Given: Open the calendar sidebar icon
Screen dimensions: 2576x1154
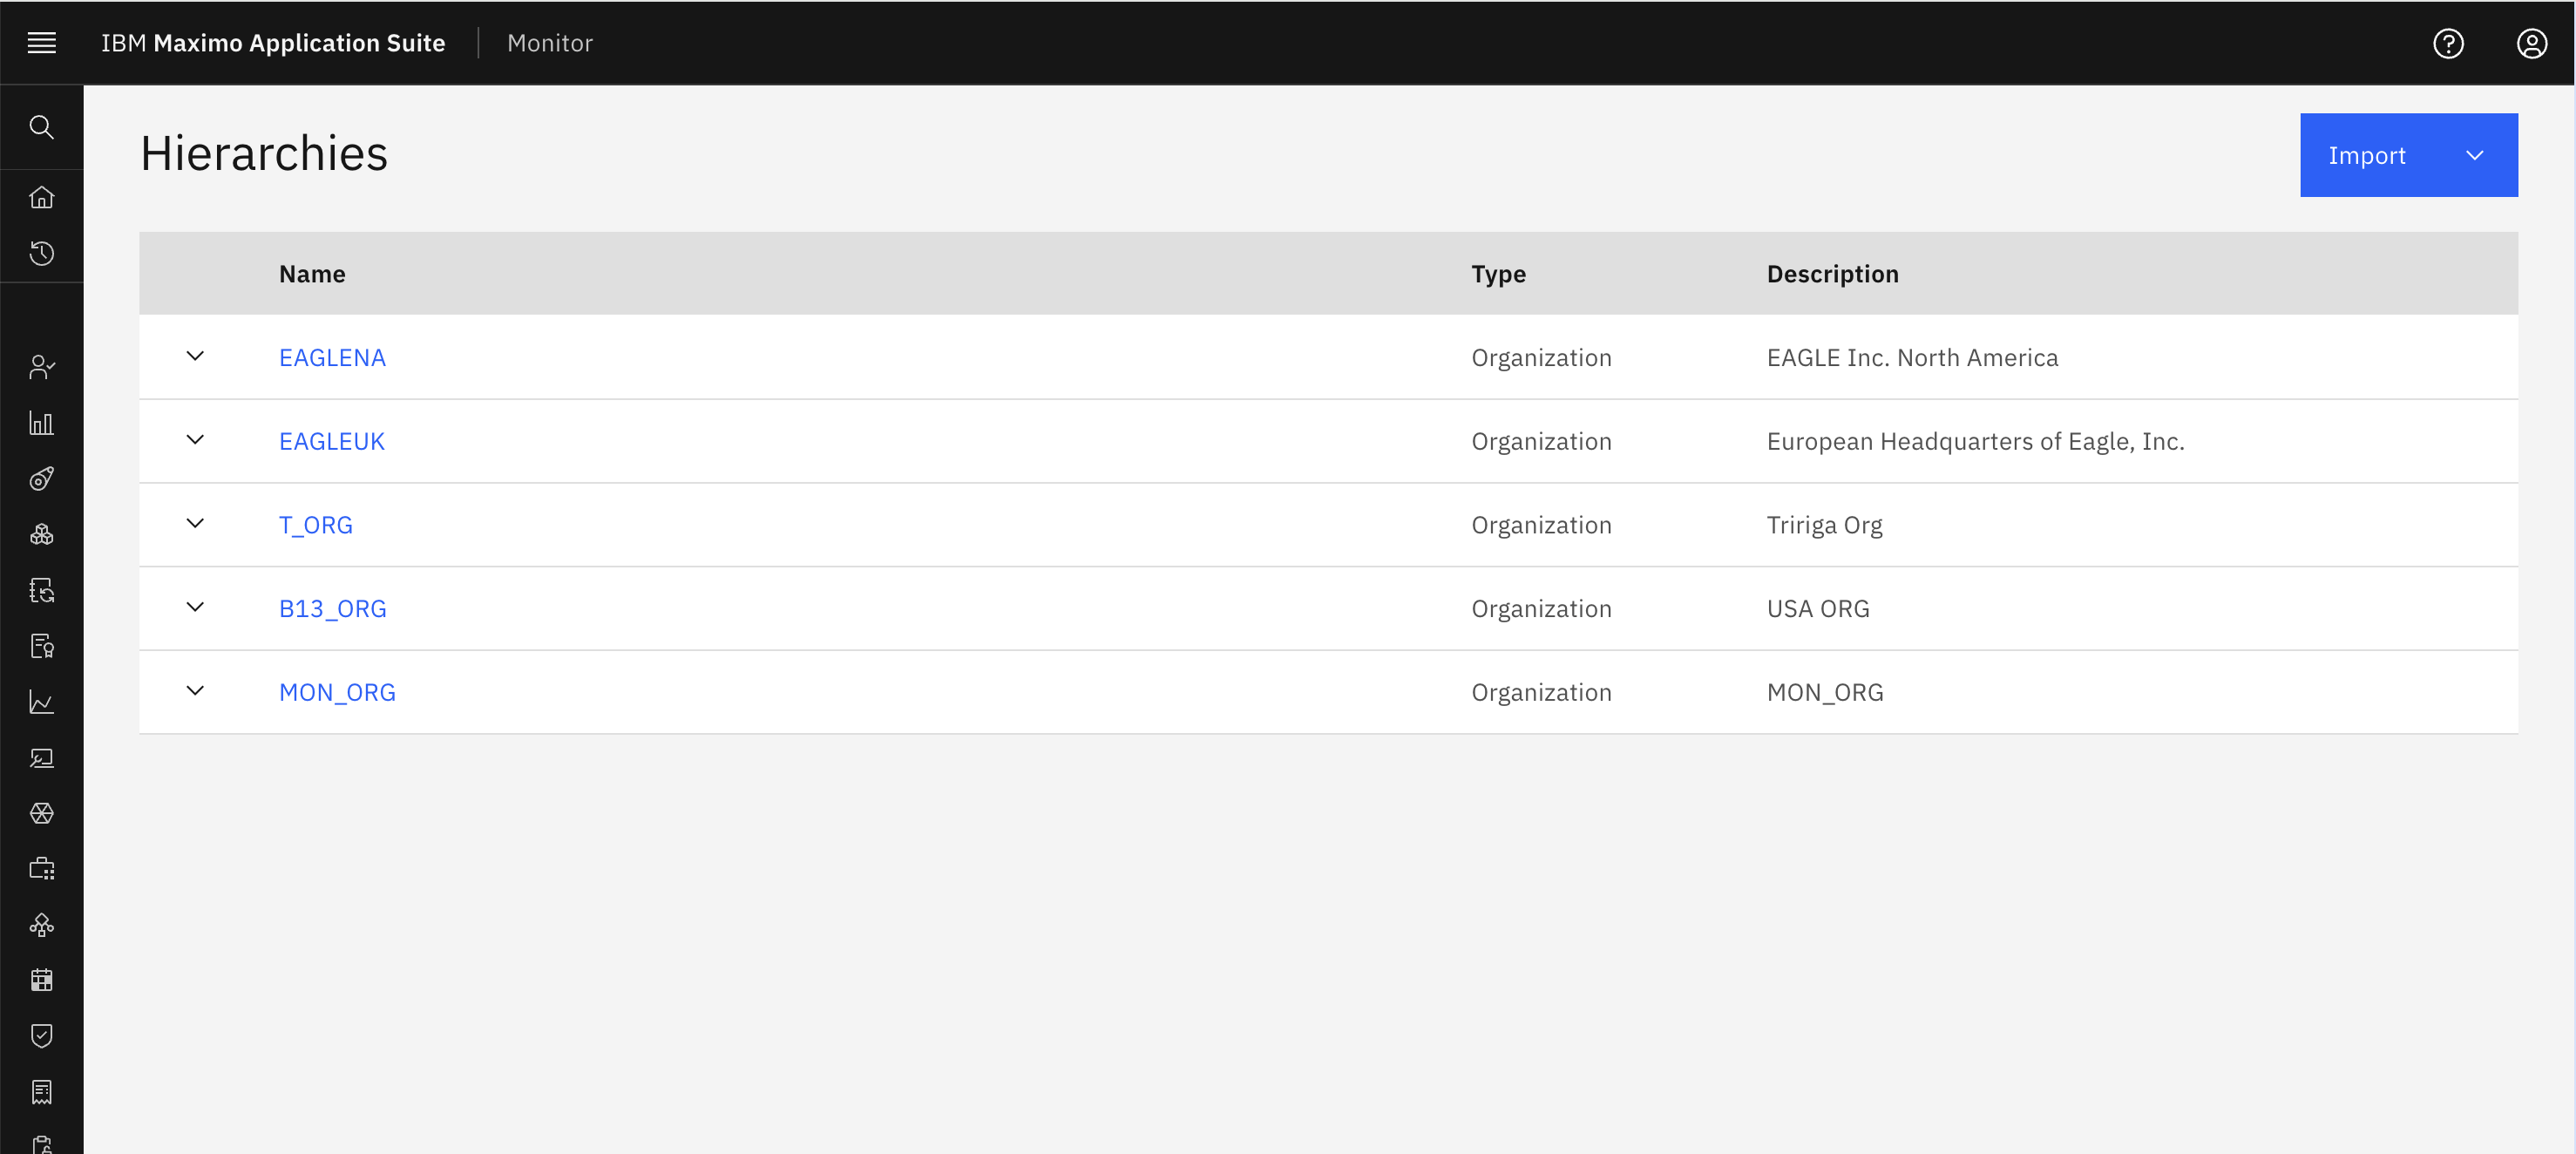Looking at the screenshot, I should [x=41, y=980].
